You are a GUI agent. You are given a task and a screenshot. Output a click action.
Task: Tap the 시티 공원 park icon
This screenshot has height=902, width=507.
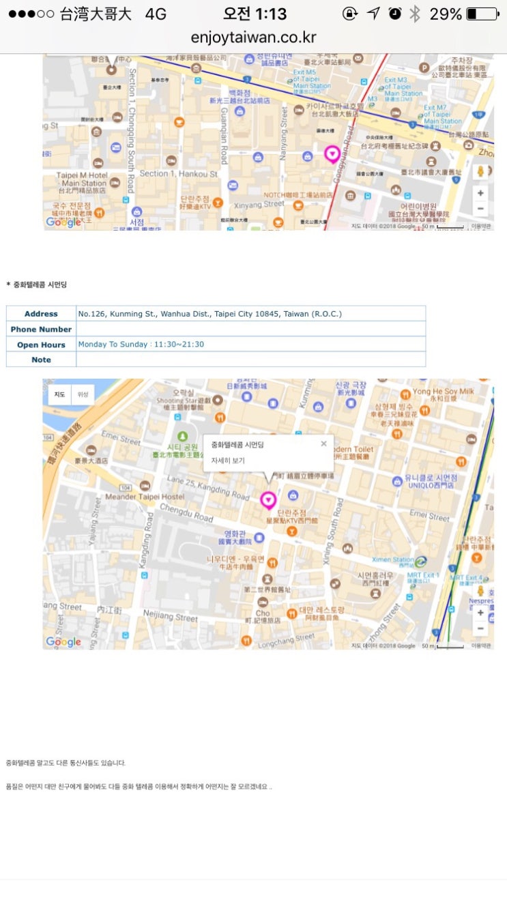182,437
